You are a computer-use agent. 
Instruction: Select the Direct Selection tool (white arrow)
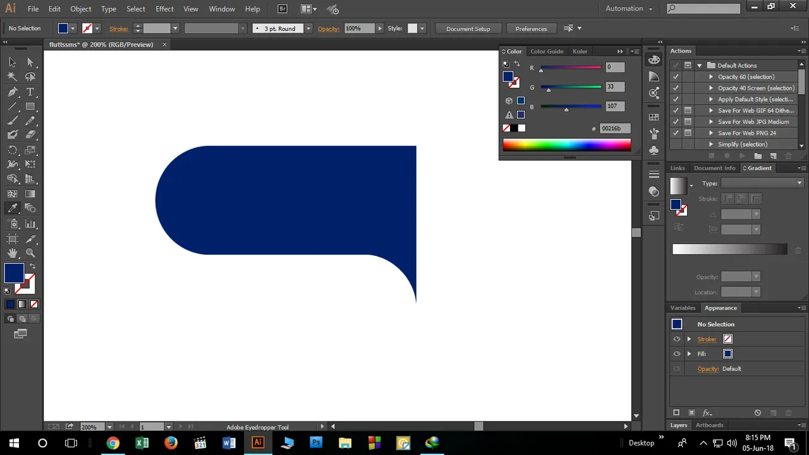pos(30,62)
